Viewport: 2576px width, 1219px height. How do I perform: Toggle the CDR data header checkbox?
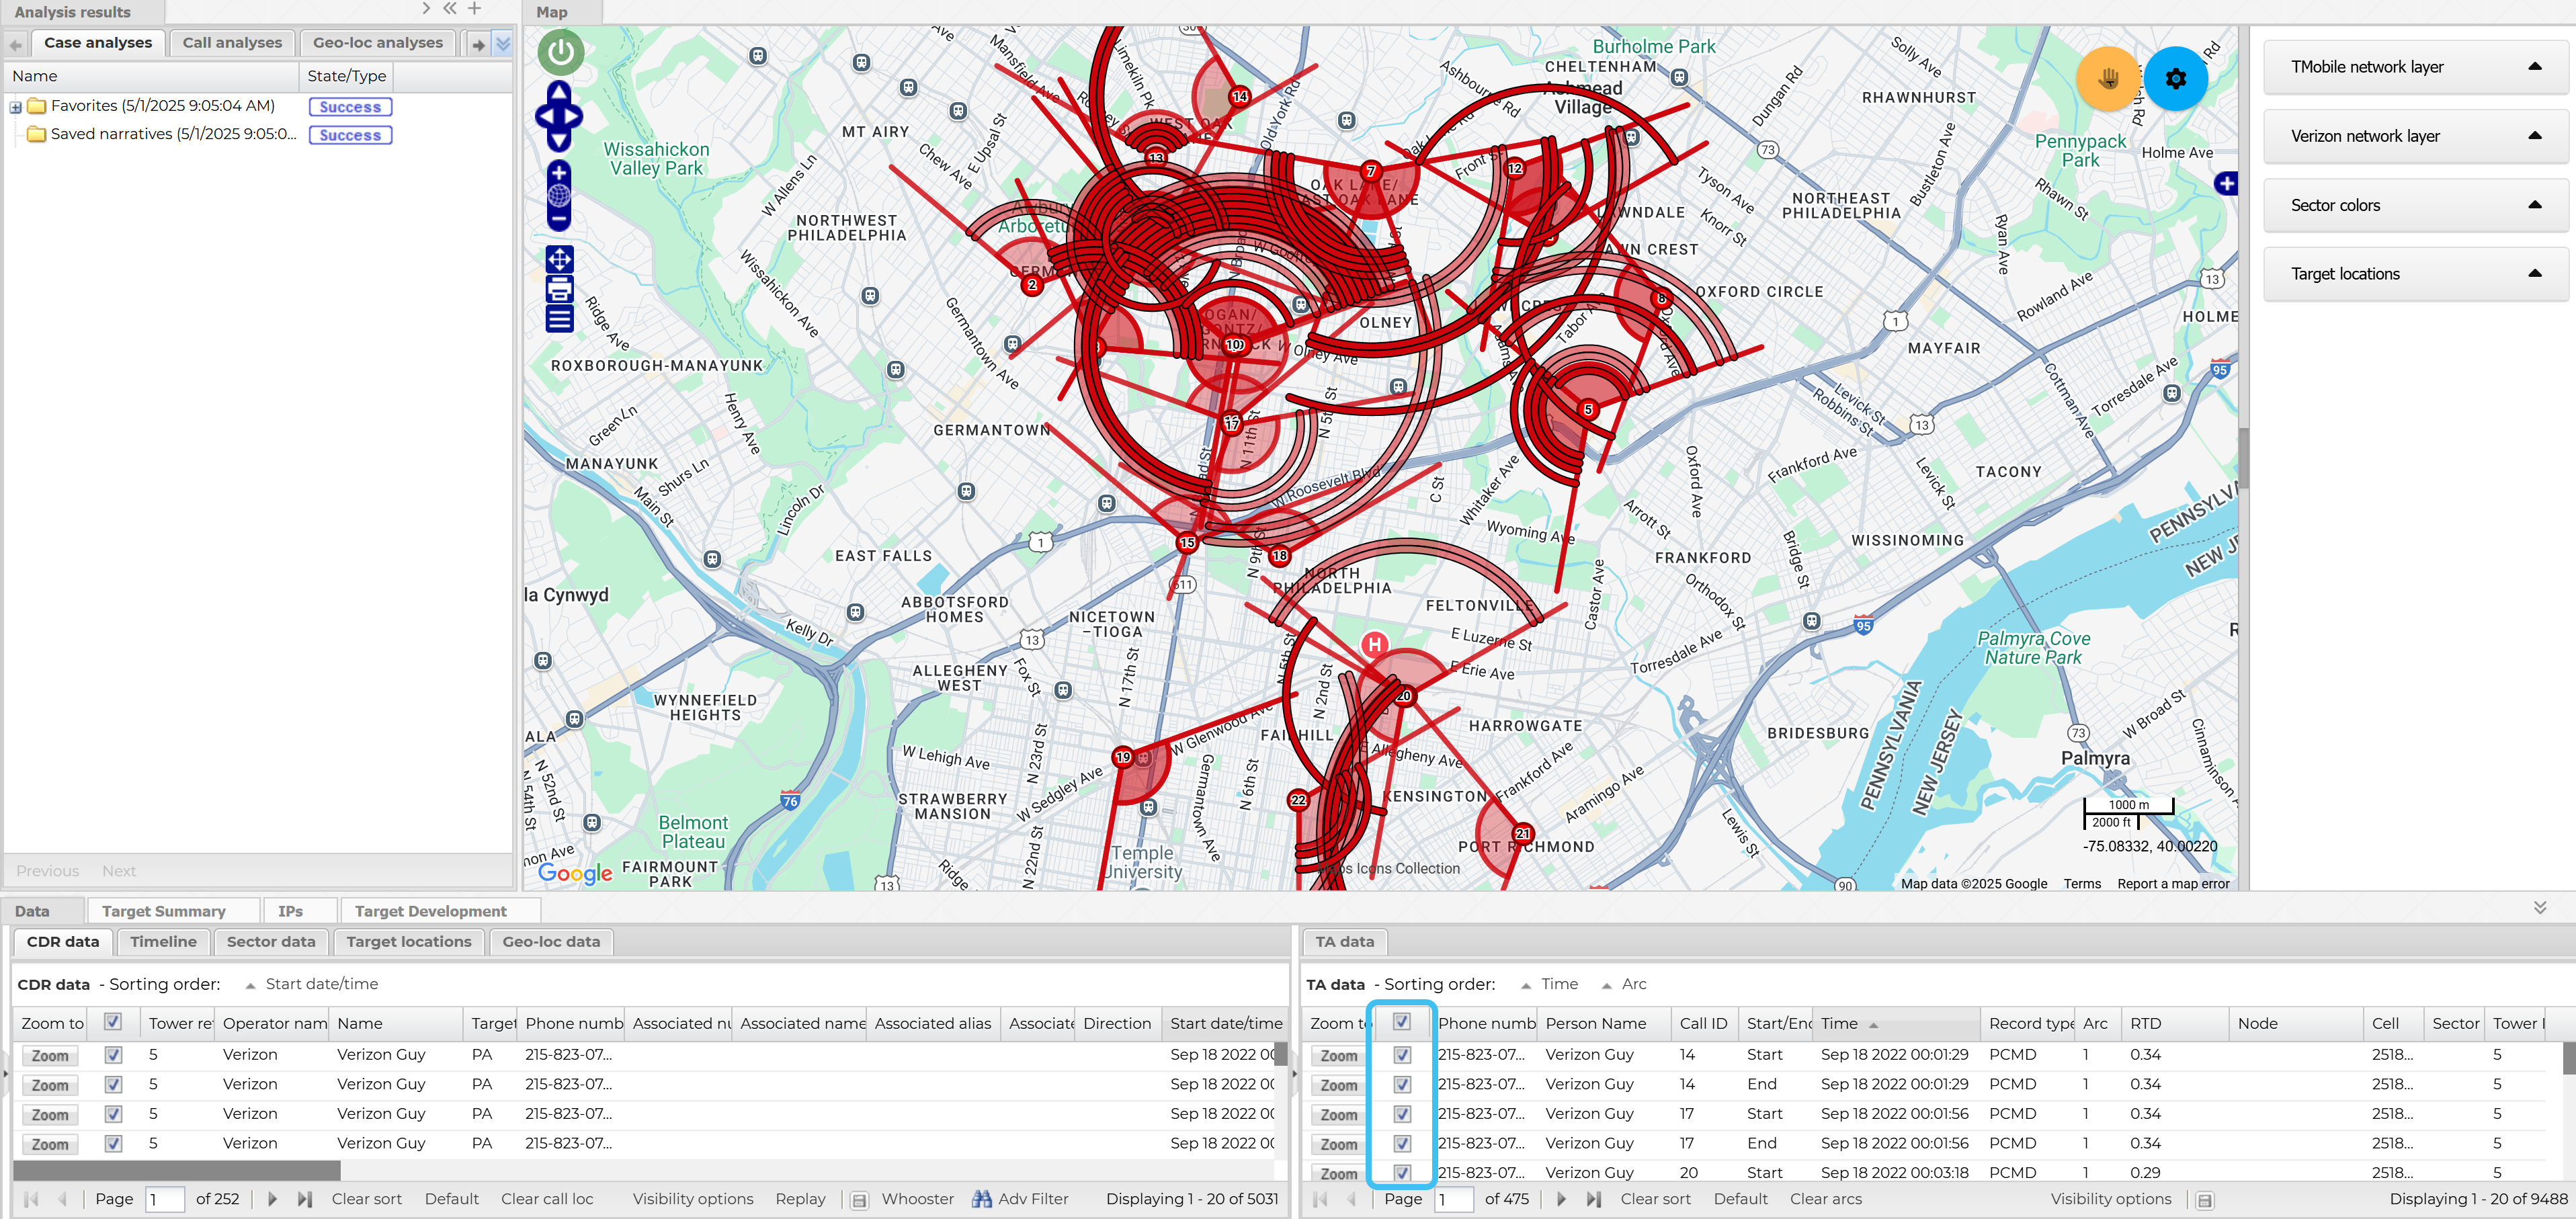(x=113, y=1022)
